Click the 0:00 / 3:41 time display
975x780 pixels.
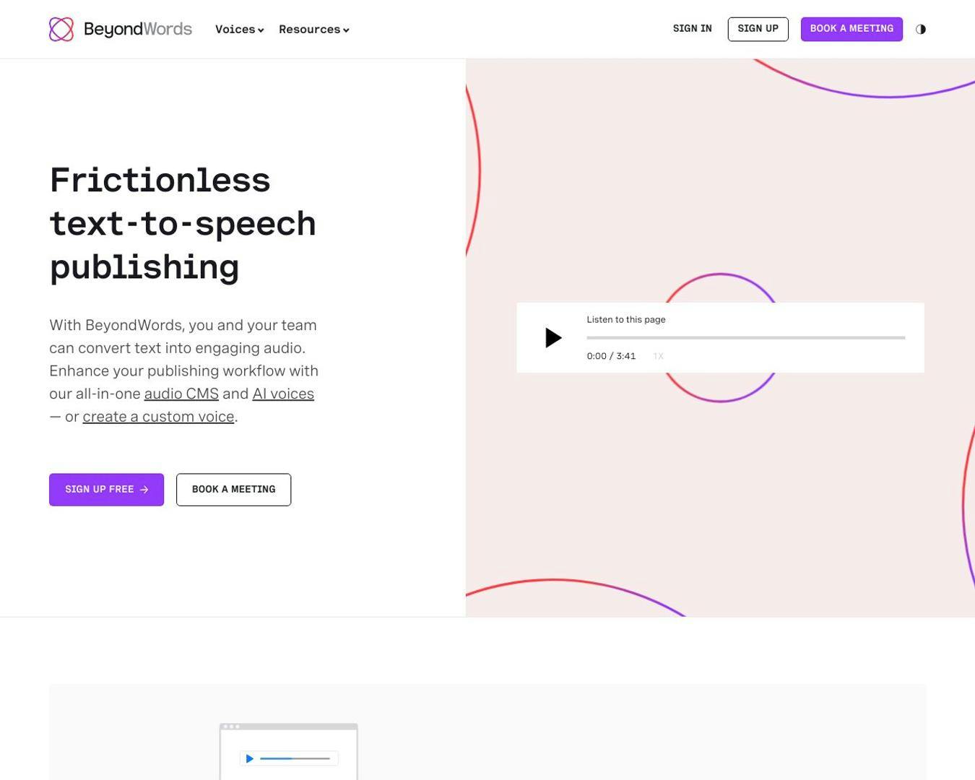(x=611, y=356)
